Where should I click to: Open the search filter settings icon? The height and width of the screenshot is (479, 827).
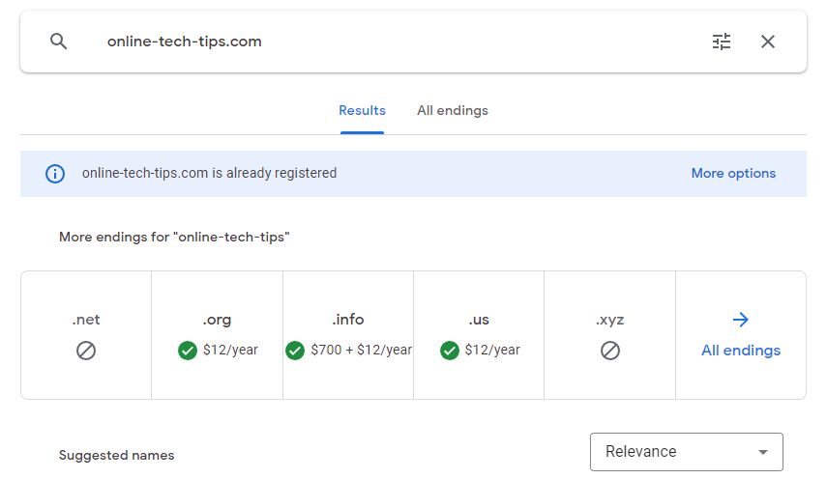(x=722, y=42)
